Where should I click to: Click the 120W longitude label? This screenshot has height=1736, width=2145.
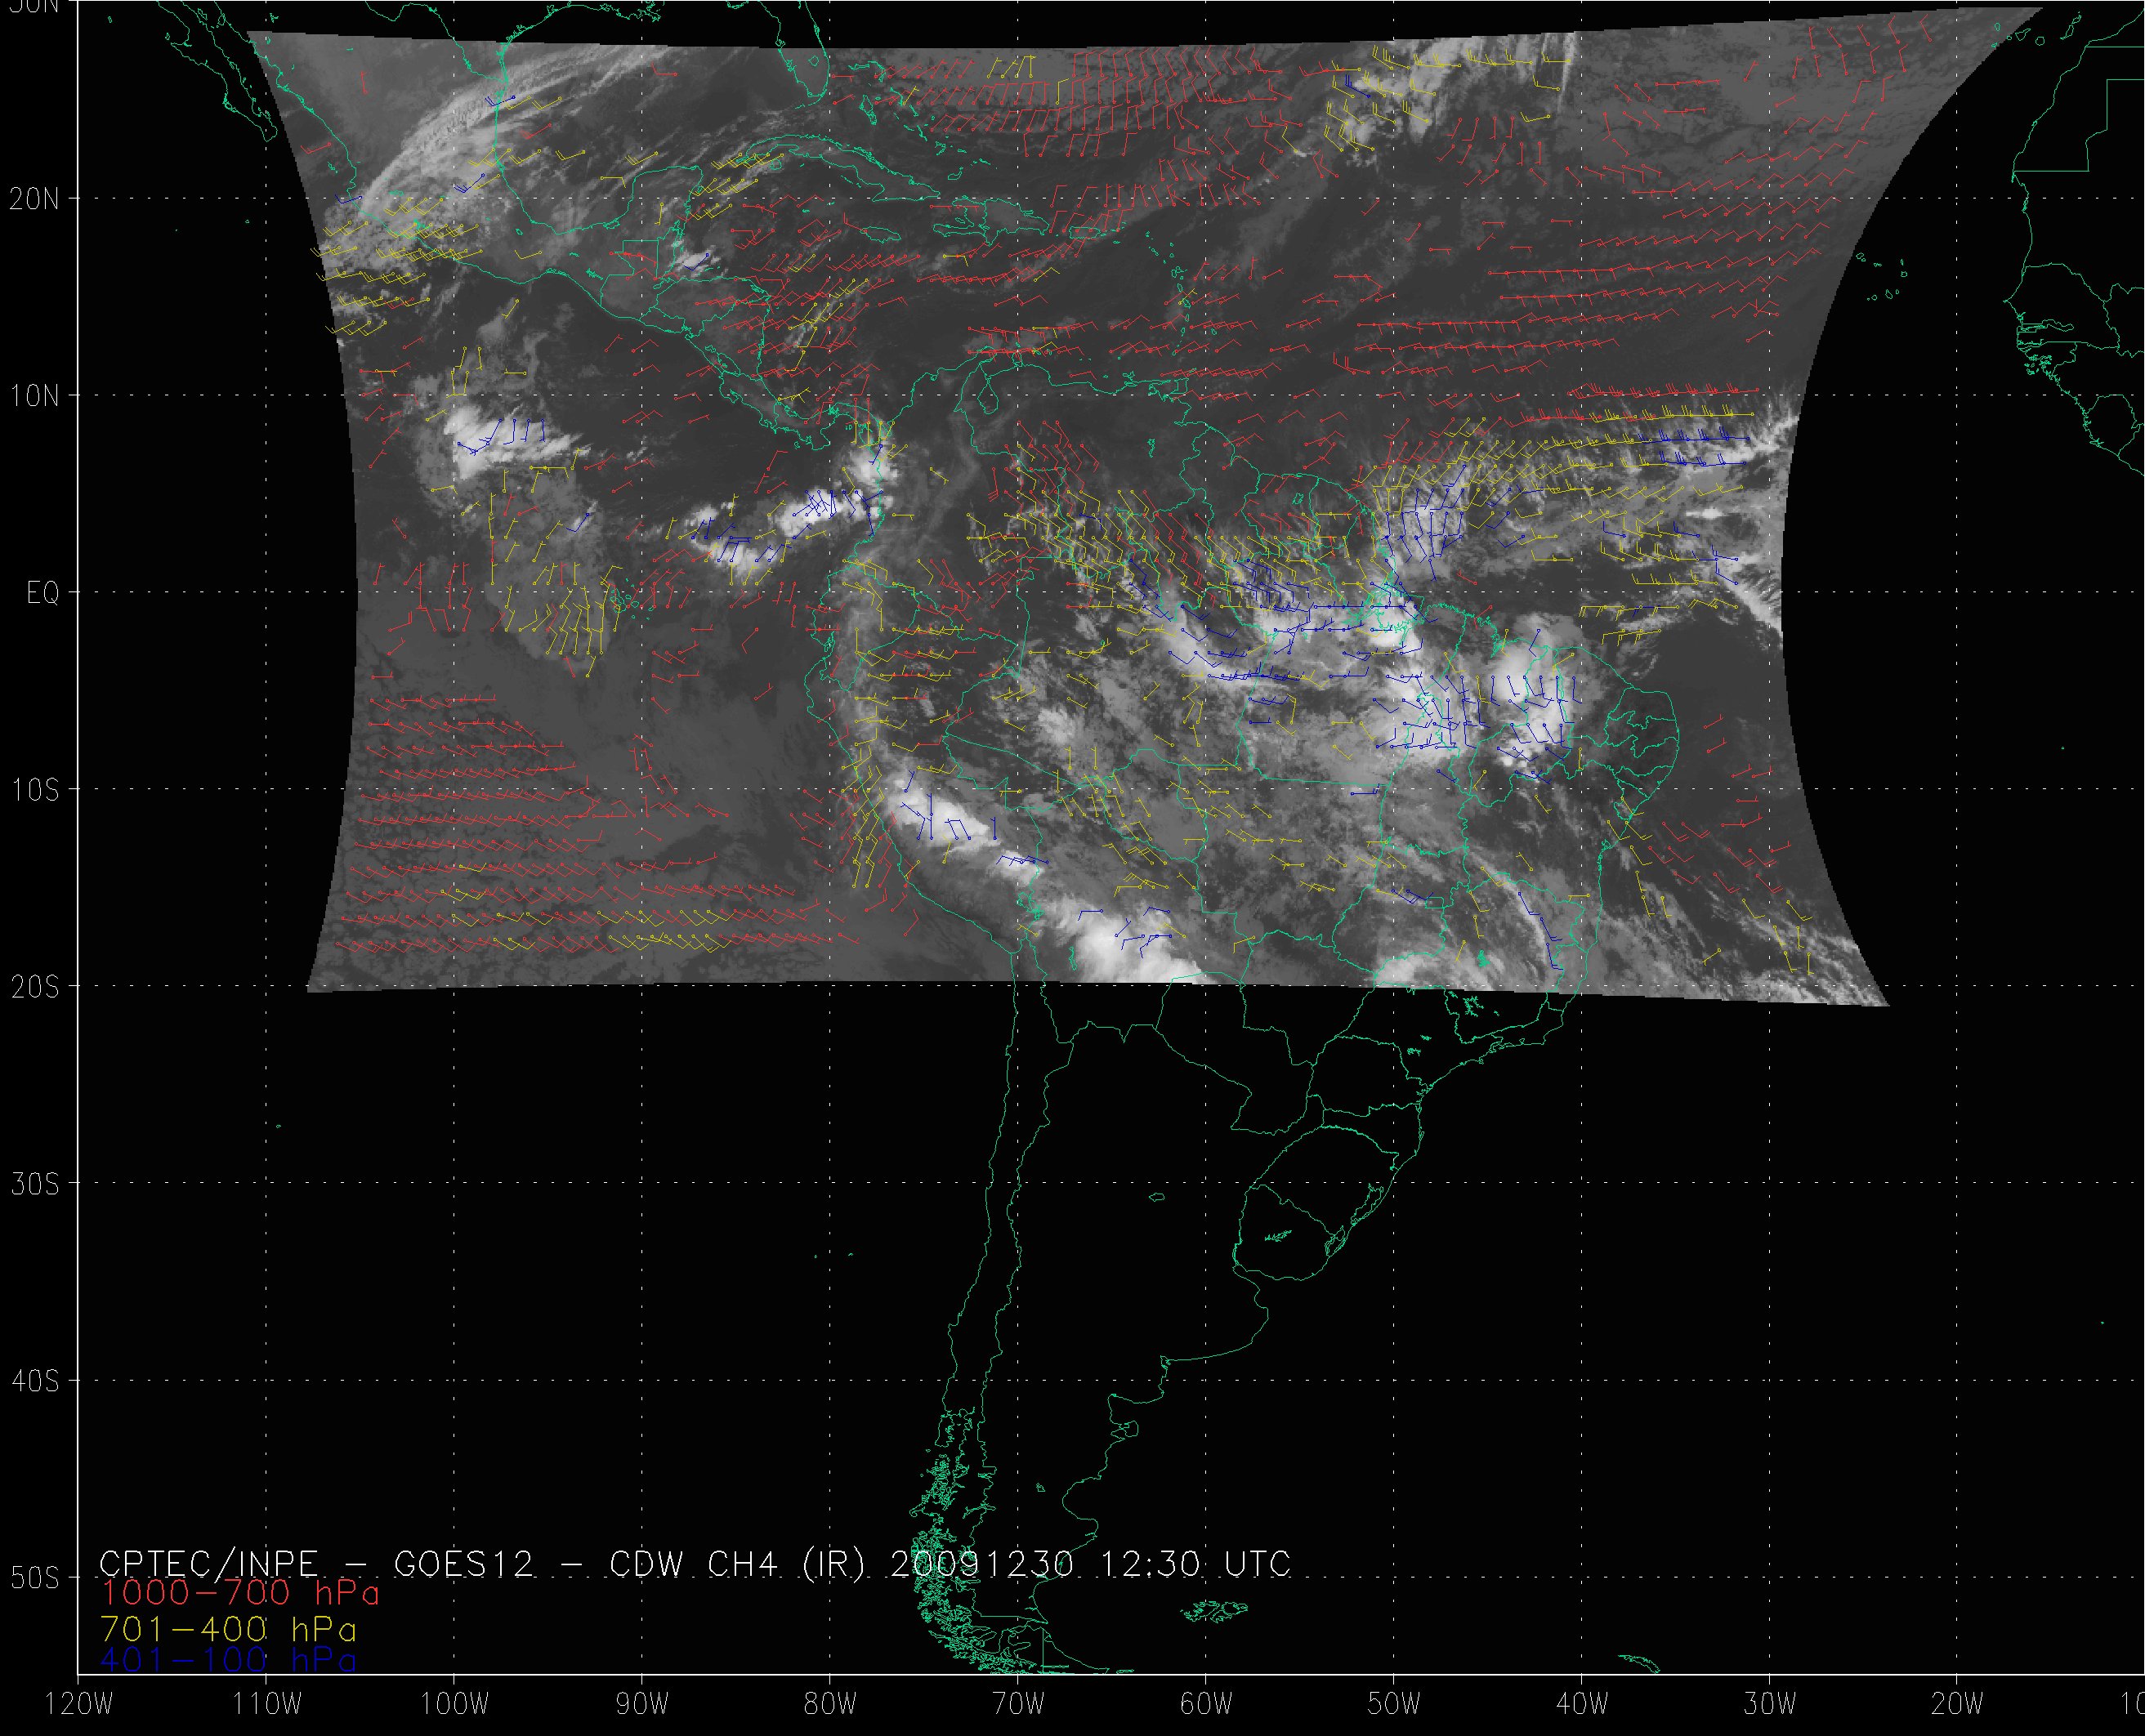(80, 1705)
